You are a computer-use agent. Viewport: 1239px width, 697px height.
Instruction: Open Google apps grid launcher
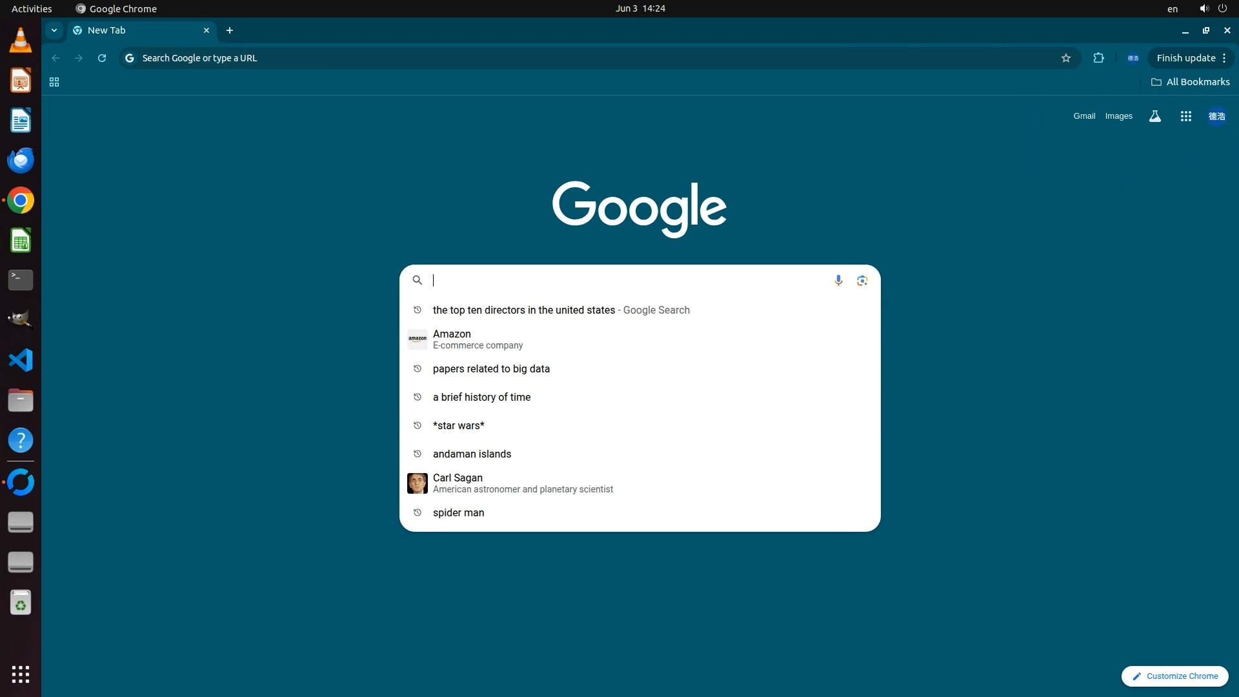1185,116
